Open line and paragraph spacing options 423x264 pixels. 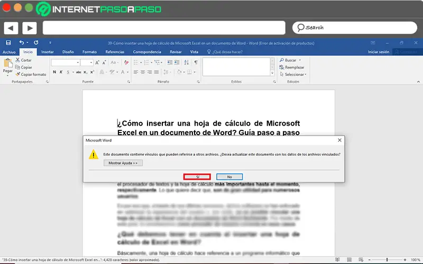pos(166,72)
